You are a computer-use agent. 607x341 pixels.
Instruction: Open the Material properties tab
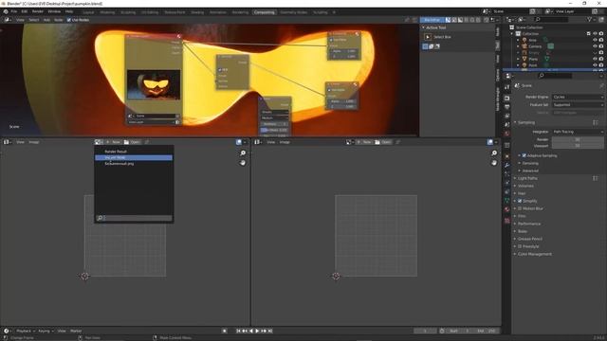tap(507, 209)
